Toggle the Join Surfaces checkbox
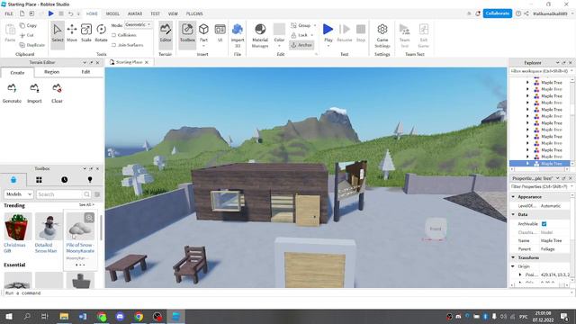576x324 pixels. click(x=114, y=45)
